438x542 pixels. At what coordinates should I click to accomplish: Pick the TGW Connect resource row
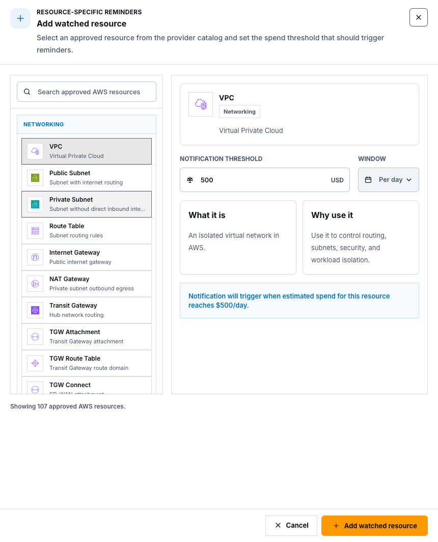tap(87, 386)
